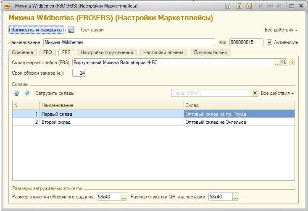
Task: Focus the Поиск (Ctrl+F) search box
Action: (211, 93)
